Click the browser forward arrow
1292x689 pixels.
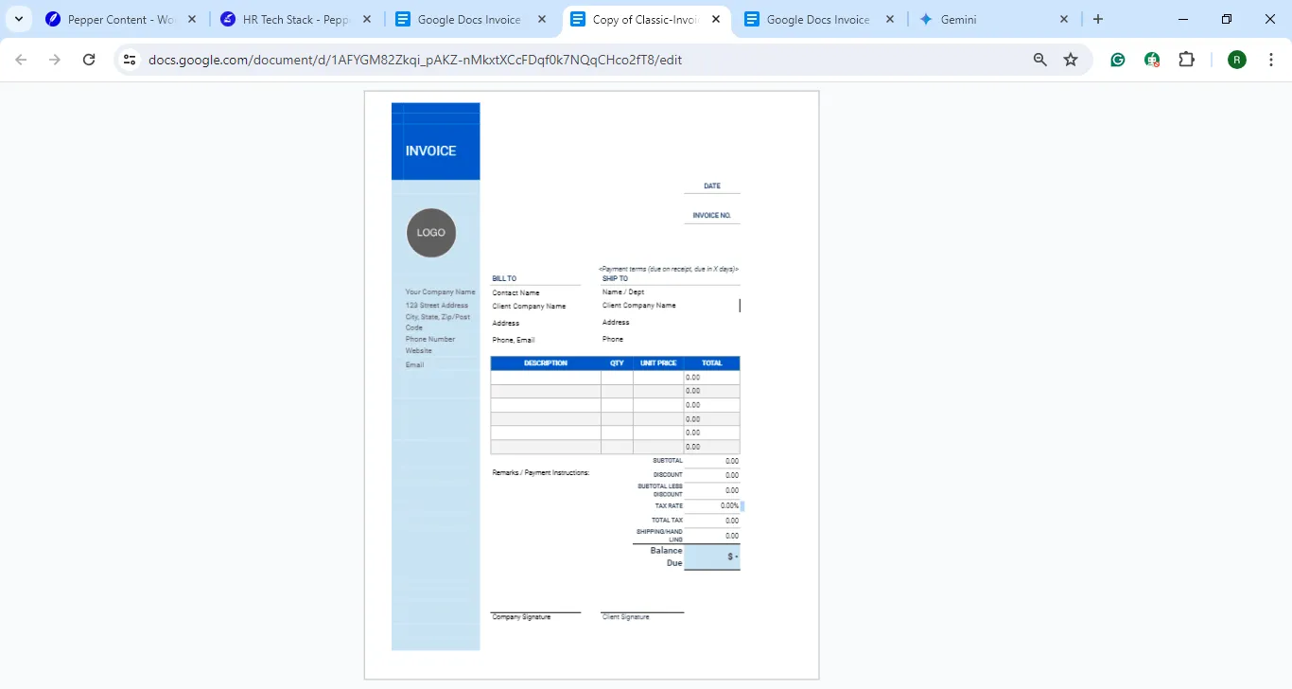coord(55,60)
